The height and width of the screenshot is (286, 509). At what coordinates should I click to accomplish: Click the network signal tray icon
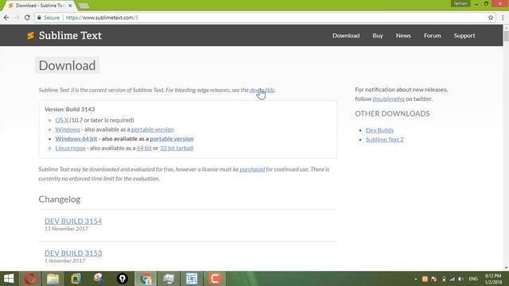pos(452,279)
